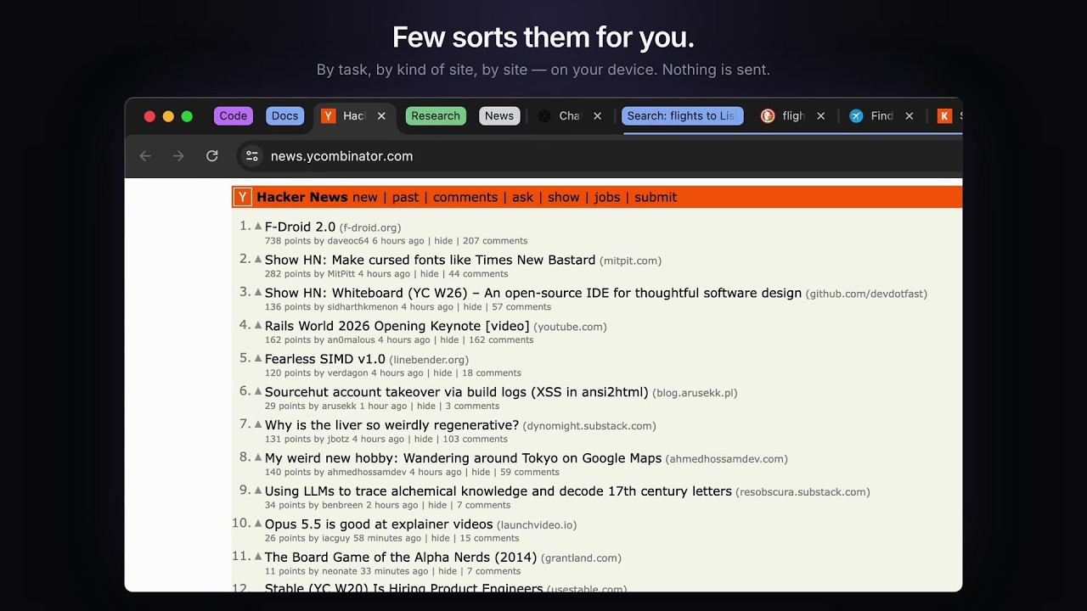
Task: Open the '162 comments' link under Rails World
Action: (501, 340)
